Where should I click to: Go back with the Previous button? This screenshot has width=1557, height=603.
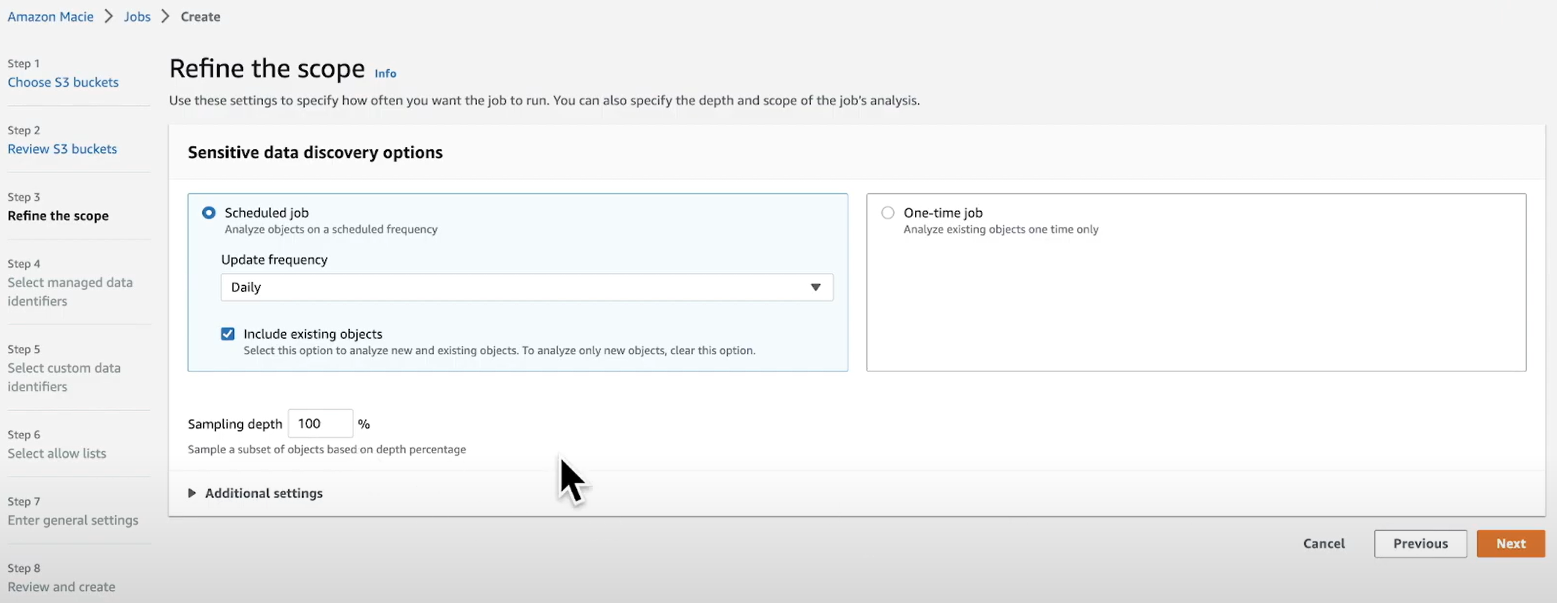(x=1420, y=543)
